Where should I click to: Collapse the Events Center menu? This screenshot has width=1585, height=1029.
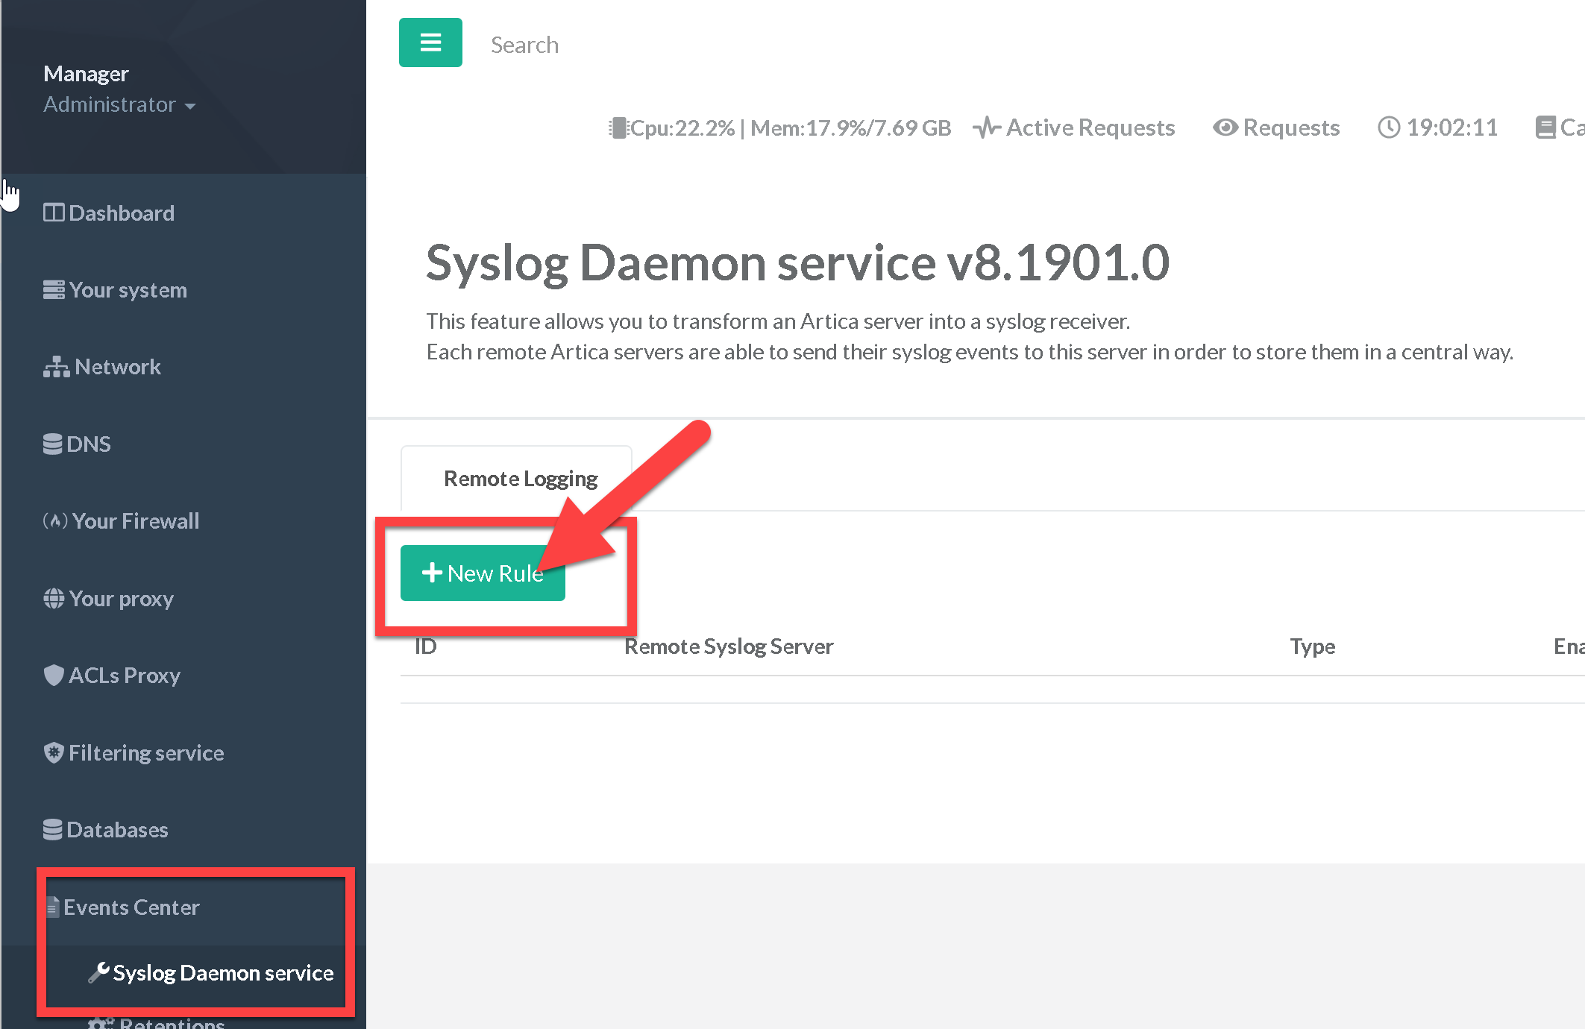click(124, 907)
